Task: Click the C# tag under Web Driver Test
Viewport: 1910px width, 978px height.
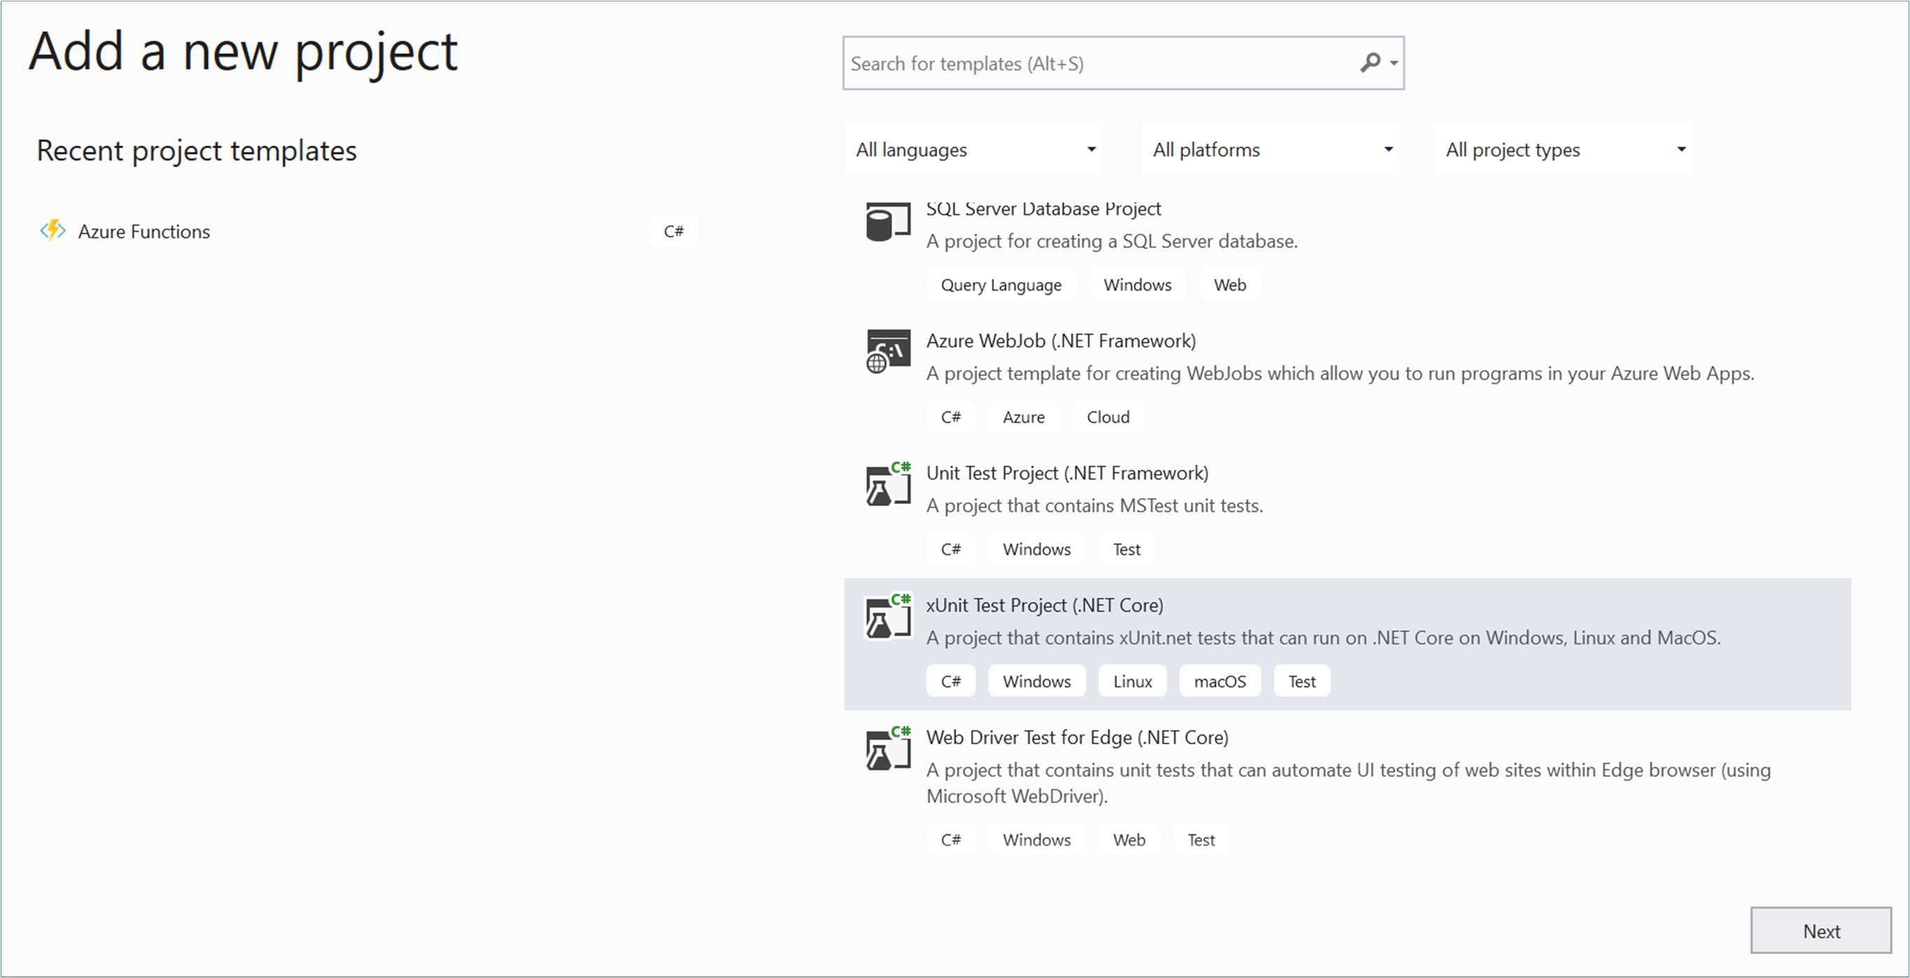Action: click(950, 840)
